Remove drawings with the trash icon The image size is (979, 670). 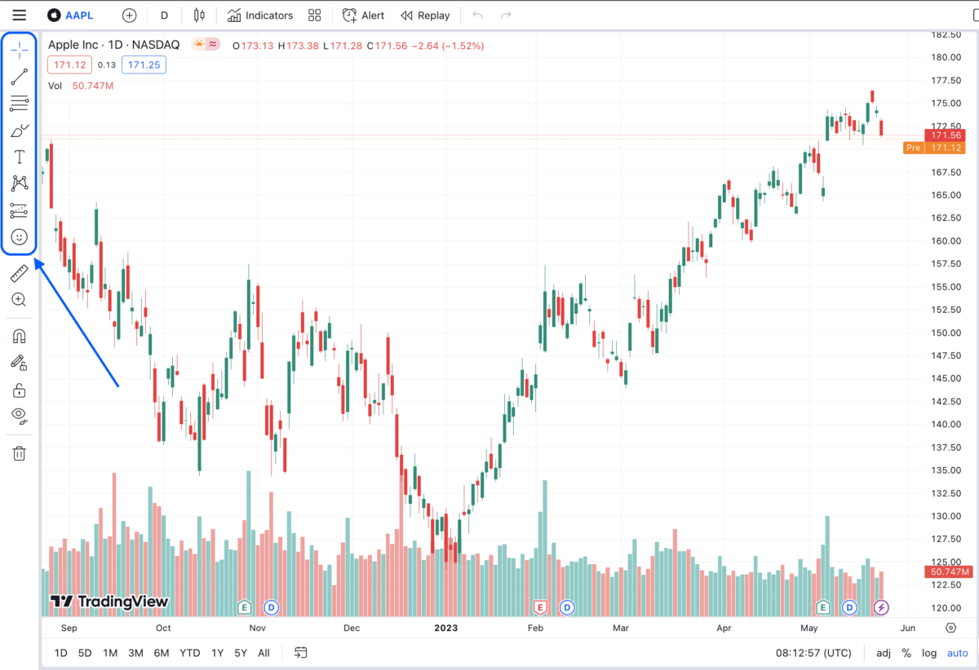tap(20, 453)
